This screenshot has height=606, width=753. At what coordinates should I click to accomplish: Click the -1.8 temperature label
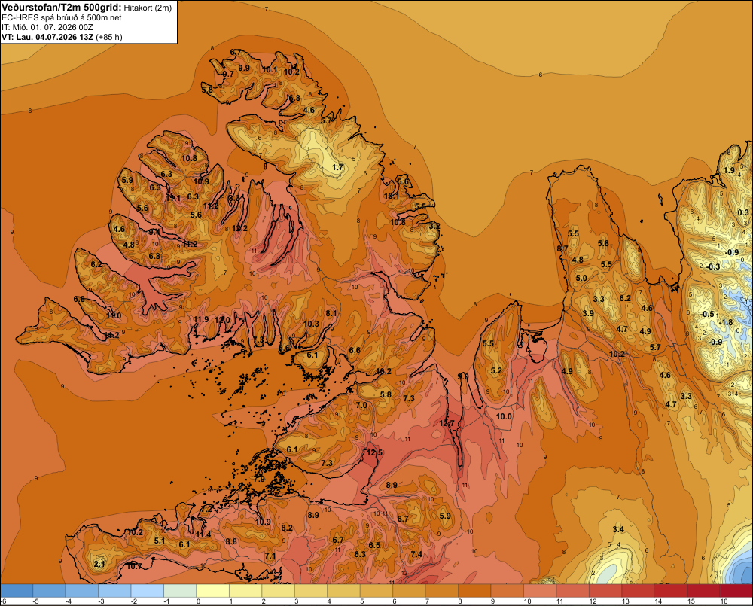tap(726, 322)
